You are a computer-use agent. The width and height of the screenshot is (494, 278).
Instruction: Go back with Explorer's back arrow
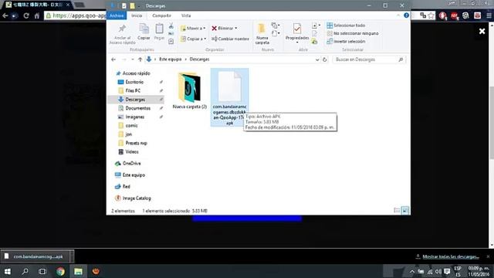[113, 59]
